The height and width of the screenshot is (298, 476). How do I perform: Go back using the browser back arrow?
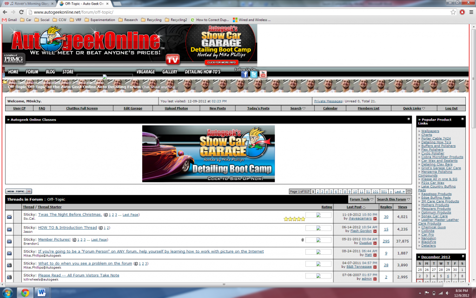coord(5,12)
